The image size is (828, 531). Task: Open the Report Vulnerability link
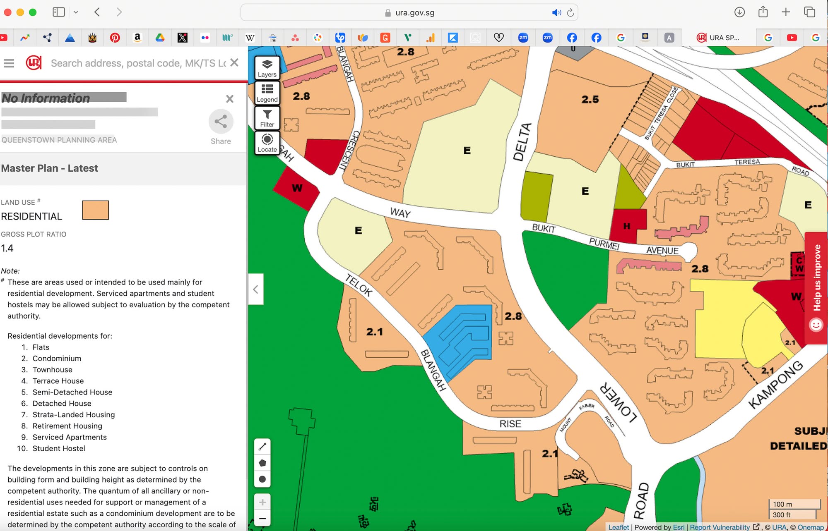coord(724,527)
